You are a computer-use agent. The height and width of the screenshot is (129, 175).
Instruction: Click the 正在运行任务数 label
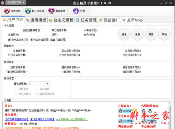click(71, 51)
